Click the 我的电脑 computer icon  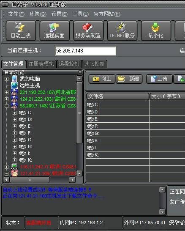[x=14, y=79]
